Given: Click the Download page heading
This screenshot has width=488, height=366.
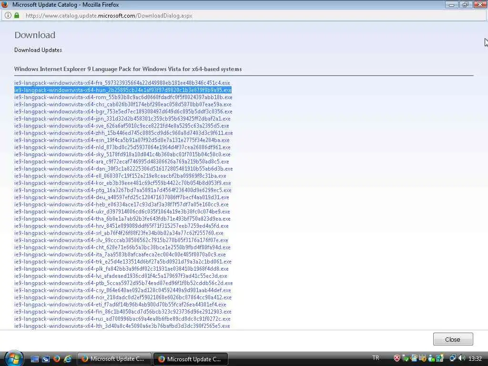Looking at the screenshot, I should click(35, 35).
